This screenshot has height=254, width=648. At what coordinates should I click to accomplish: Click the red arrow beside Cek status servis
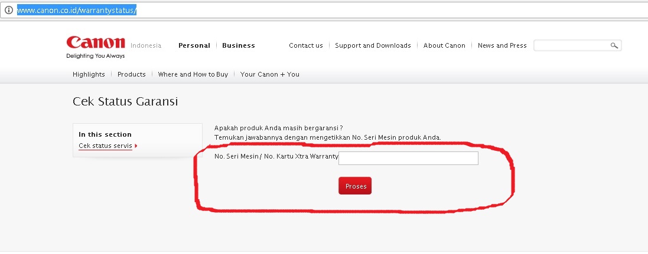(136, 146)
